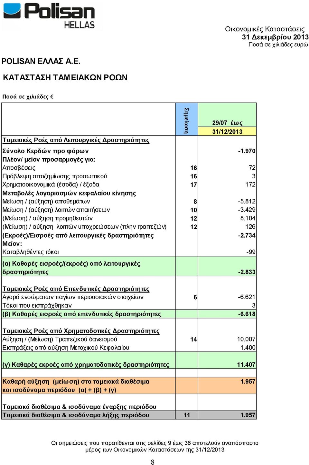Click the yellow '31/12/2013' header cell
Viewport: 309px width, 465px height.
(227, 131)
